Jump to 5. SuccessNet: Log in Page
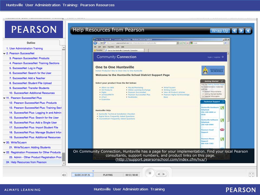This screenshot has height=195, width=260. (26, 68)
